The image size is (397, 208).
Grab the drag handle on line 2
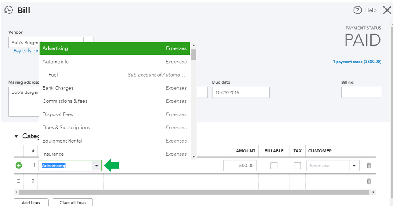[x=19, y=181]
